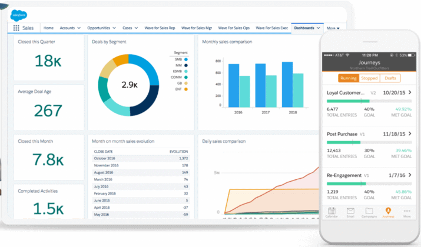Open the Cases tab

[x=127, y=28]
